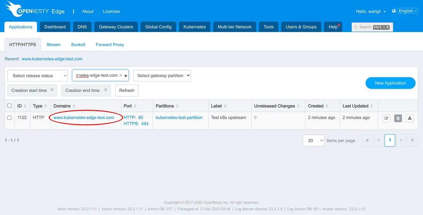Click the trash delete icon for application 1122
The image size is (423, 215).
click(398, 118)
